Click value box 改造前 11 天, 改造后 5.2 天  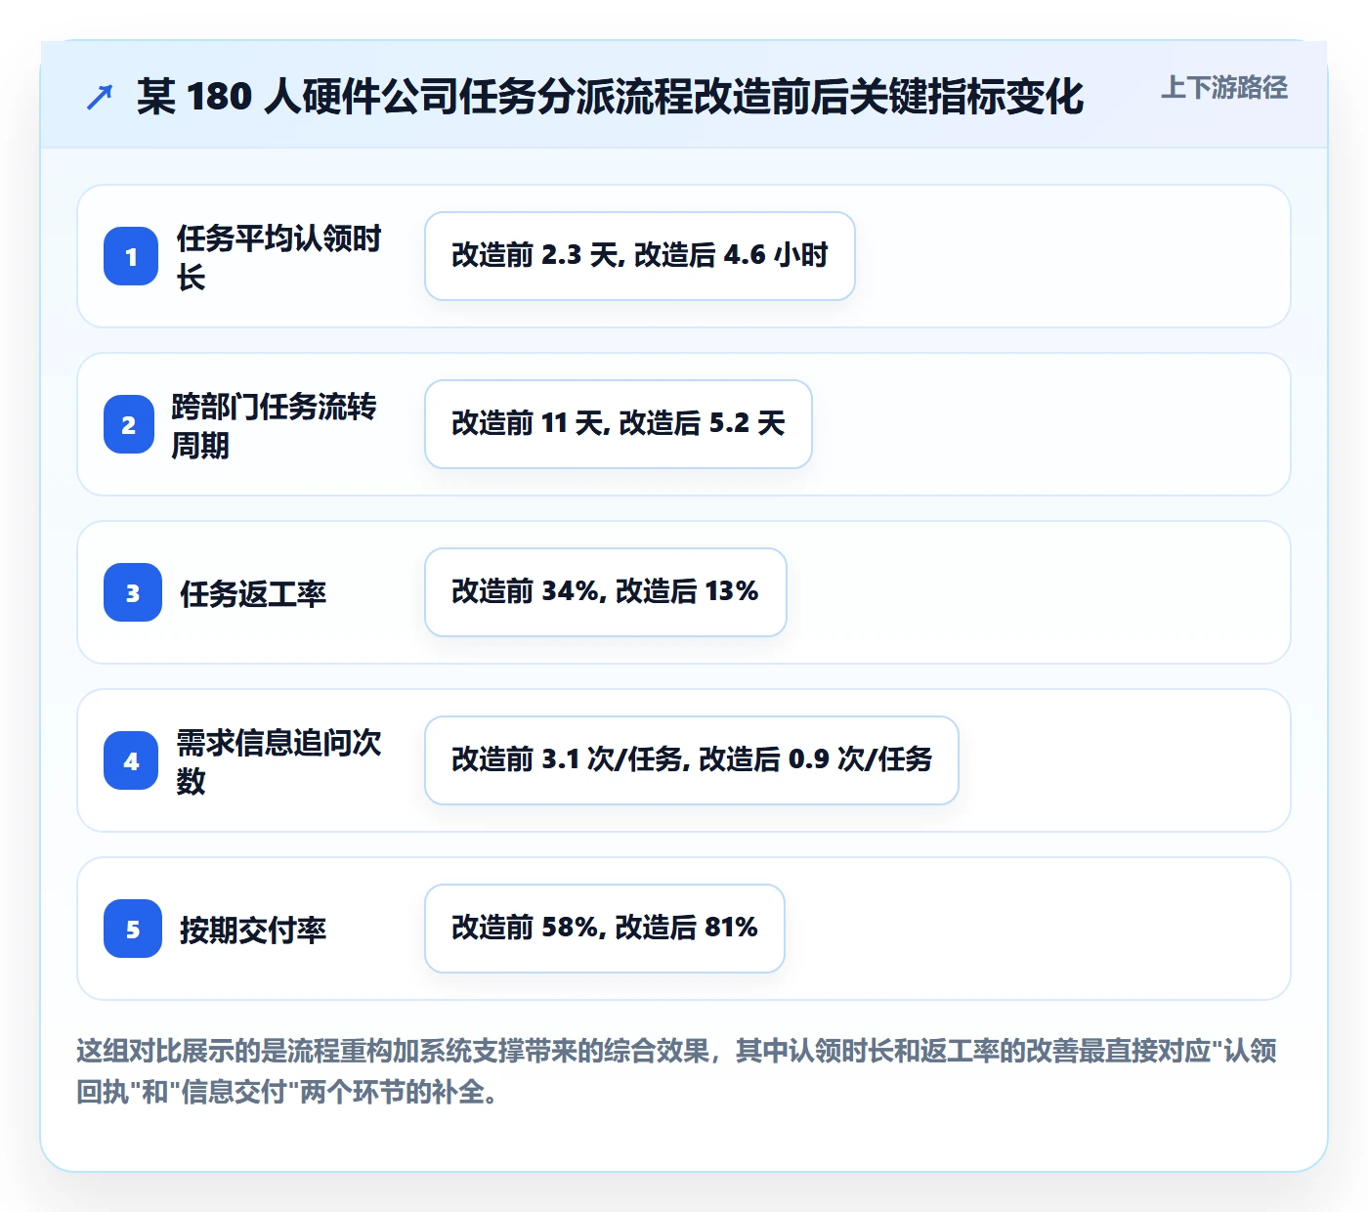point(619,424)
